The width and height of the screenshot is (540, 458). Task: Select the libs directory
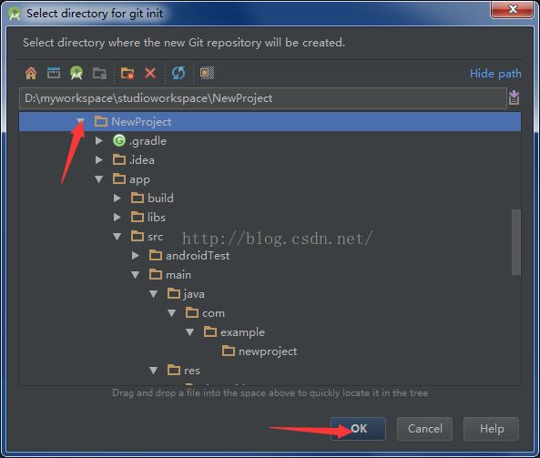157,218
